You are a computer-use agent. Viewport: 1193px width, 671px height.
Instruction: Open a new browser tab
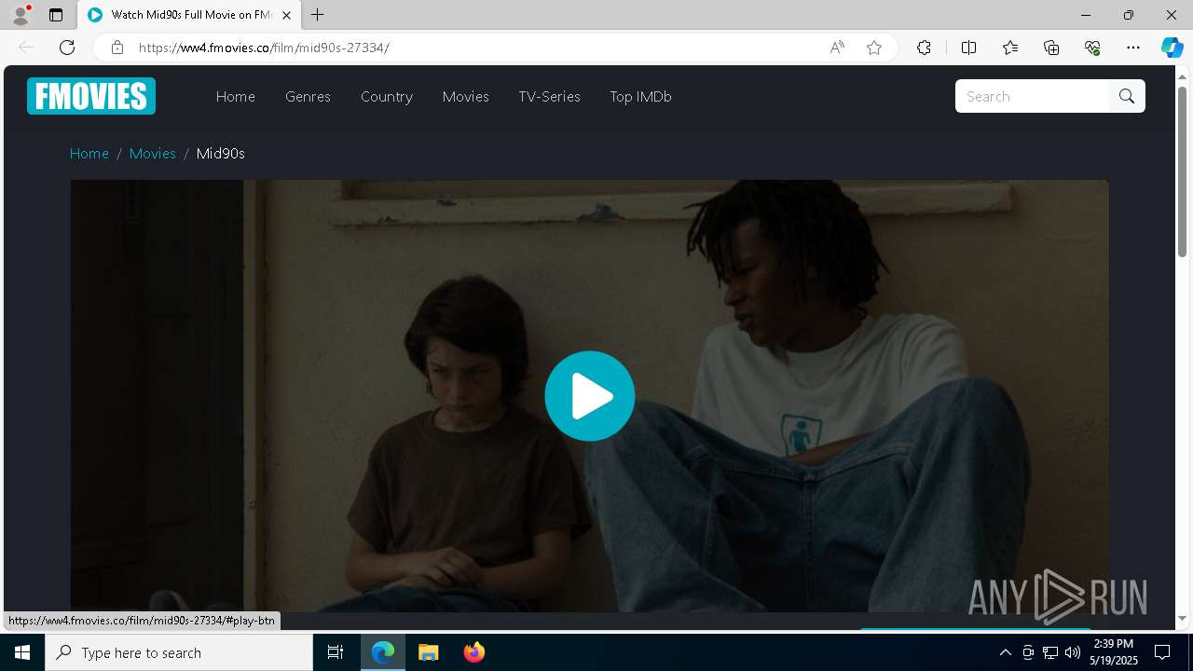pos(318,15)
